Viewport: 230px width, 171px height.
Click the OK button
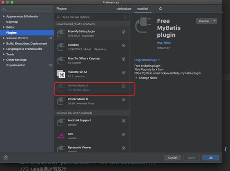(211, 158)
